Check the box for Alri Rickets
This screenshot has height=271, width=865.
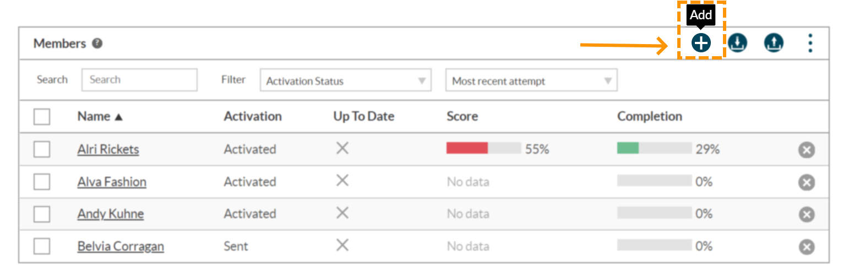click(42, 149)
